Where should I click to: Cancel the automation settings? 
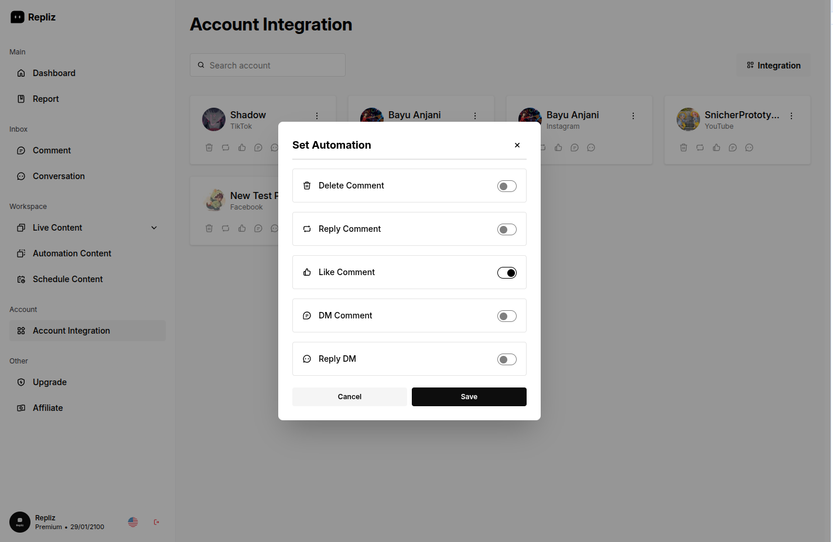click(x=349, y=397)
